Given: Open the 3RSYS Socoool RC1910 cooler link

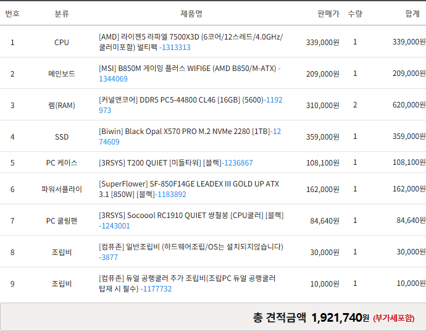Looking at the screenshot, I should [x=191, y=220].
